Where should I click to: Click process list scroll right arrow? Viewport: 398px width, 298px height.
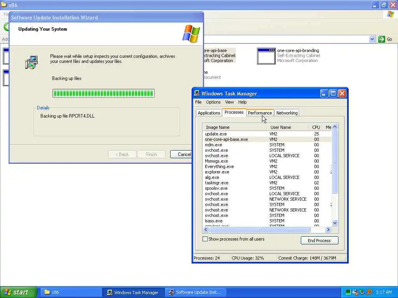click(328, 230)
